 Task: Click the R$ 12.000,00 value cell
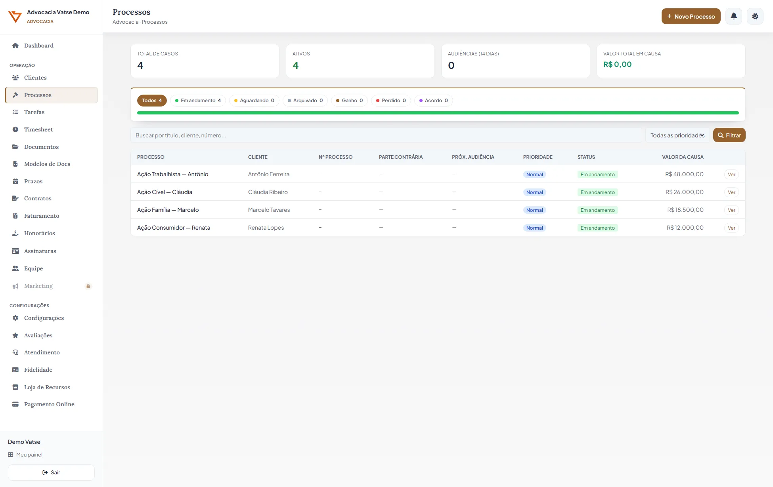click(x=685, y=228)
